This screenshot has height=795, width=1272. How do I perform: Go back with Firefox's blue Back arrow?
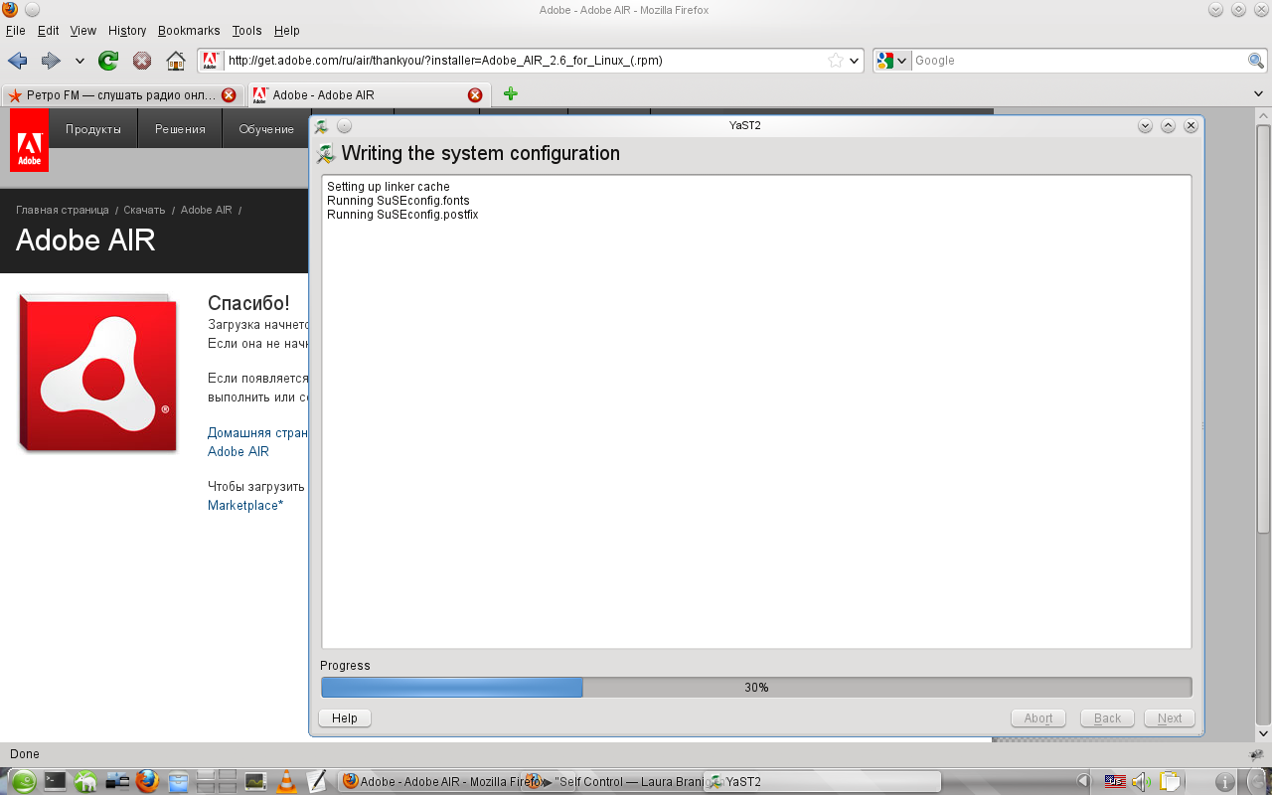click(x=18, y=61)
